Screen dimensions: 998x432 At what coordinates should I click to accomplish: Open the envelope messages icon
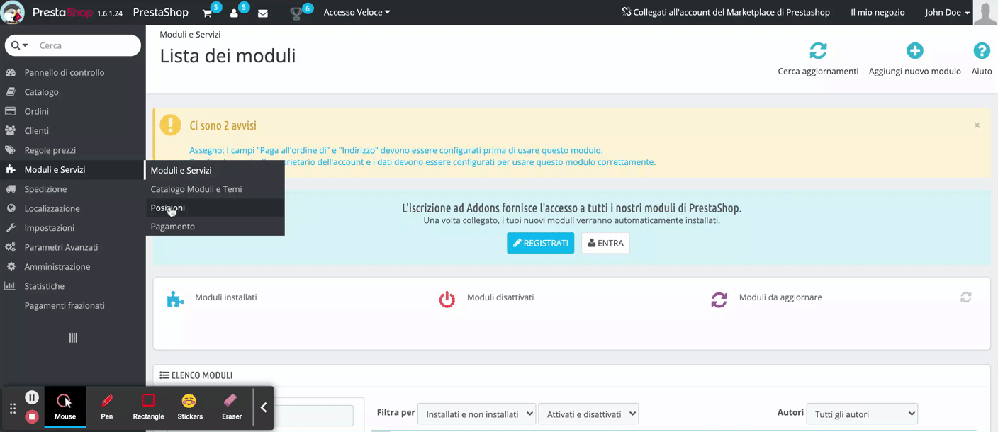tap(263, 13)
